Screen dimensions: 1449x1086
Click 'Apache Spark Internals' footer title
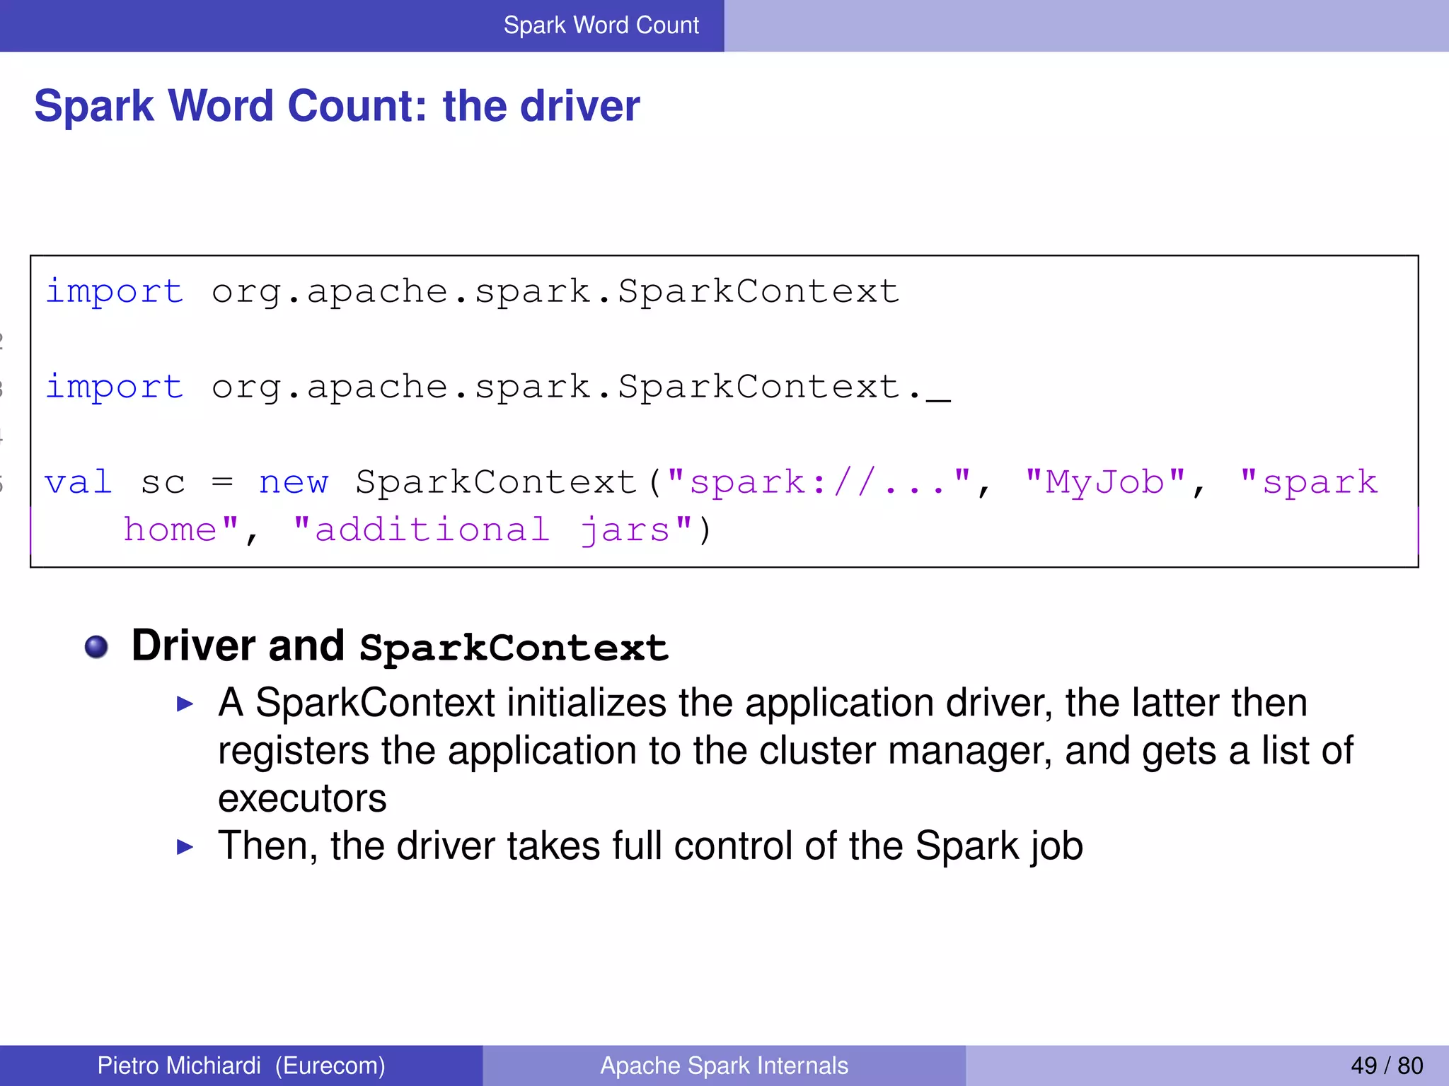724,1065
